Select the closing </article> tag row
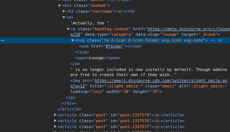Image resolution: width=230 pixels, height=132 pixels. 69,109
